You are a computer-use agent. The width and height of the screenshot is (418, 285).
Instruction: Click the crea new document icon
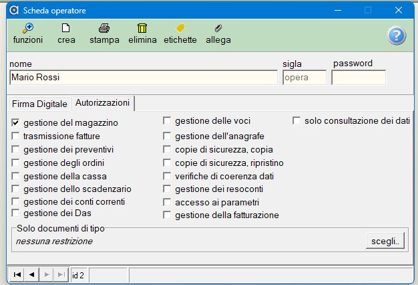[x=66, y=28]
